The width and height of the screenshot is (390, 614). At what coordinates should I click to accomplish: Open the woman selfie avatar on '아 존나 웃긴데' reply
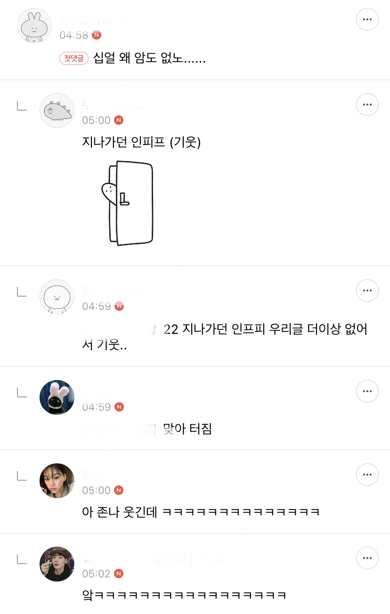[x=57, y=481]
